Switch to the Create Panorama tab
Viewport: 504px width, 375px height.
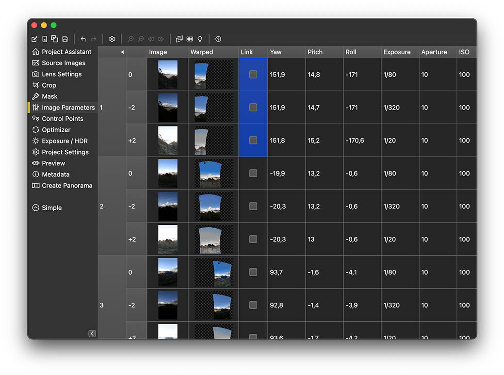pyautogui.click(x=63, y=185)
